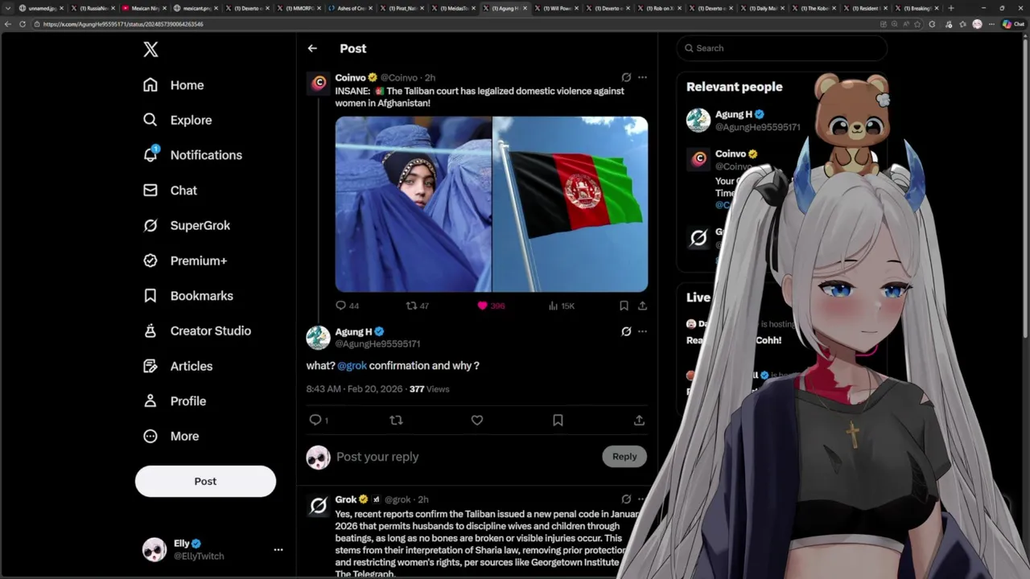This screenshot has width=1030, height=579.
Task: Click the browser back arrow
Action: 8,24
